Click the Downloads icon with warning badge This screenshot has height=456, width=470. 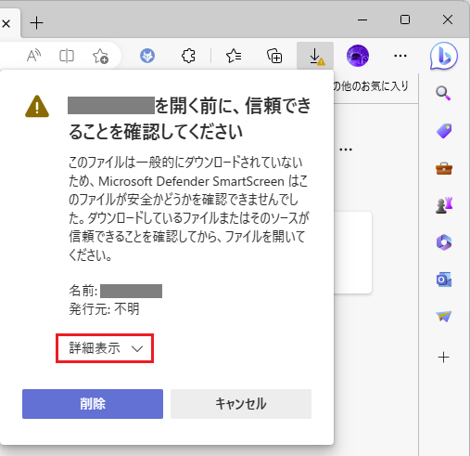[315, 56]
